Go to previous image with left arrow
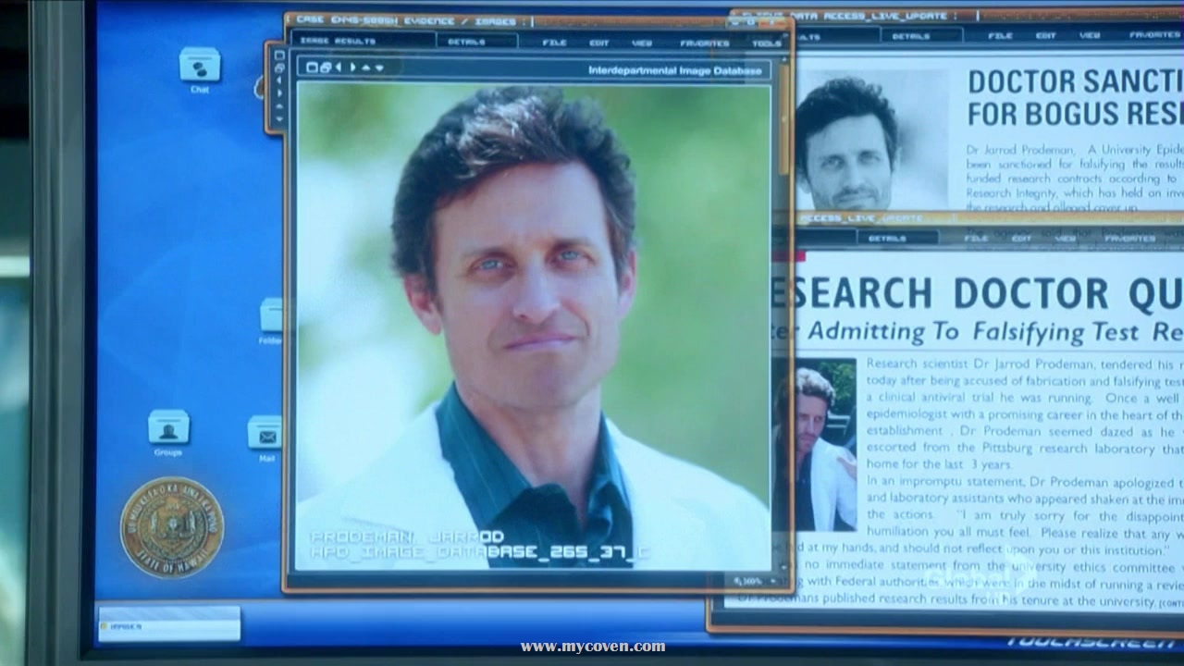 339,68
